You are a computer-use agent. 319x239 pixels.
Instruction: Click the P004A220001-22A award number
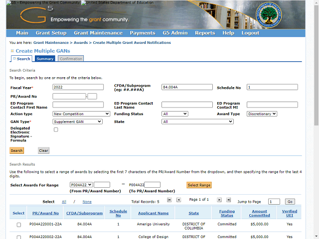[x=45, y=224]
